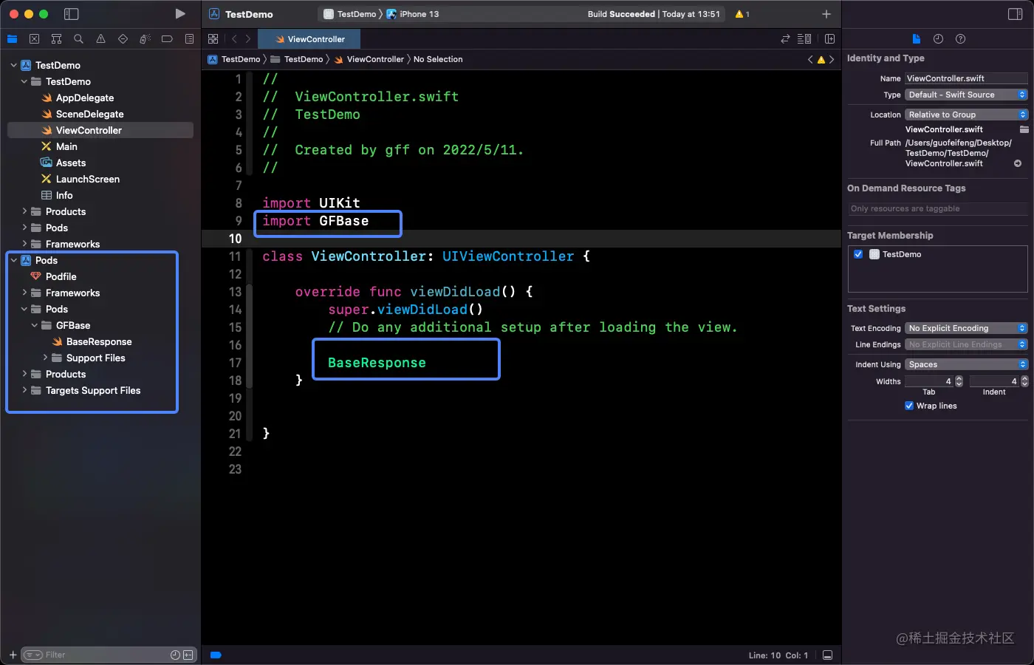The image size is (1034, 665).
Task: Uncheck TestDemo target membership
Action: coord(858,254)
